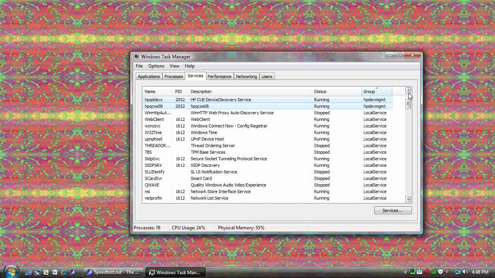Select the Services tab
The width and height of the screenshot is (495, 278).
[x=195, y=76]
